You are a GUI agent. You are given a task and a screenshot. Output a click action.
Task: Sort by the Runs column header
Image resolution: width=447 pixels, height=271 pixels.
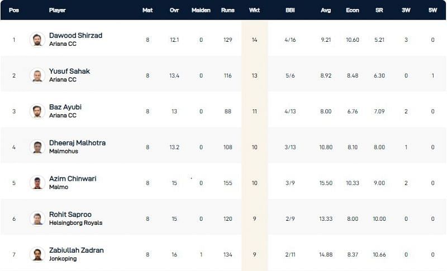pos(227,10)
